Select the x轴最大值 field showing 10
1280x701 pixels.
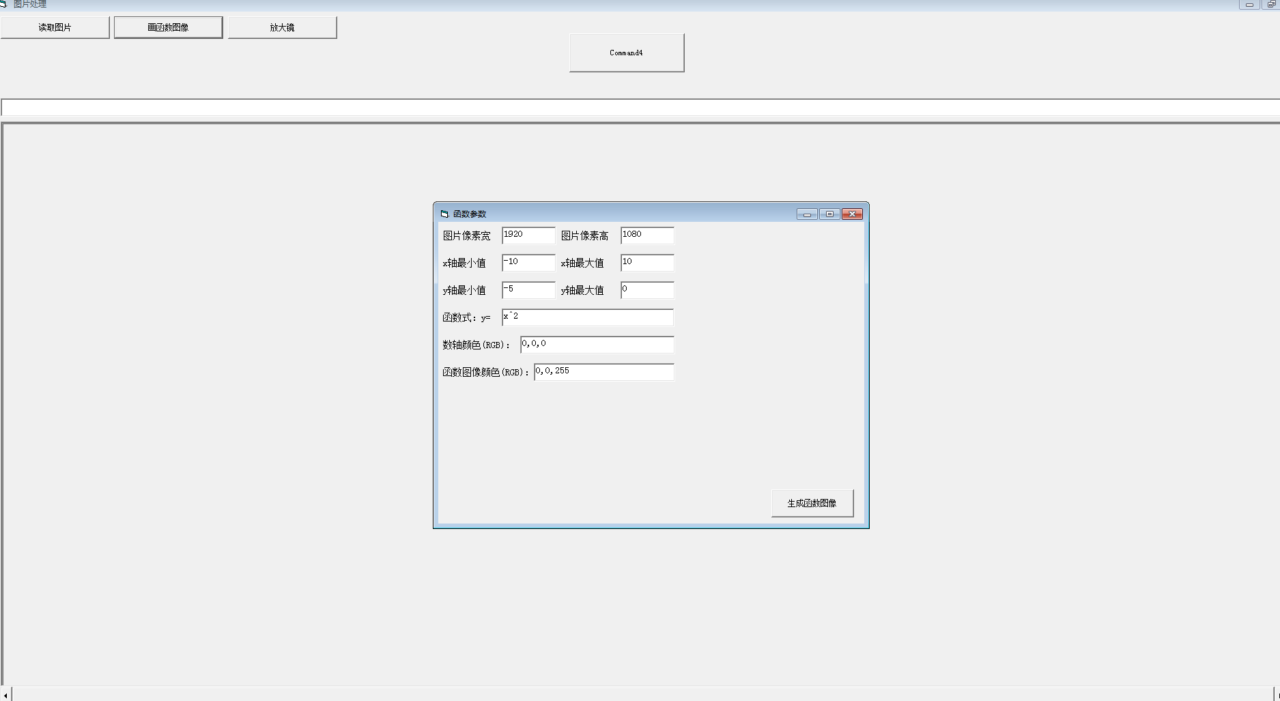click(x=647, y=263)
